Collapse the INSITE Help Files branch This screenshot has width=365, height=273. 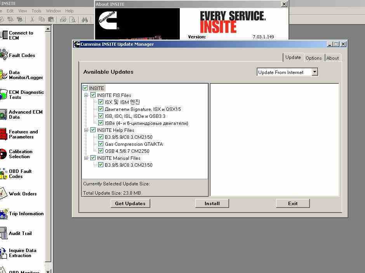86,130
